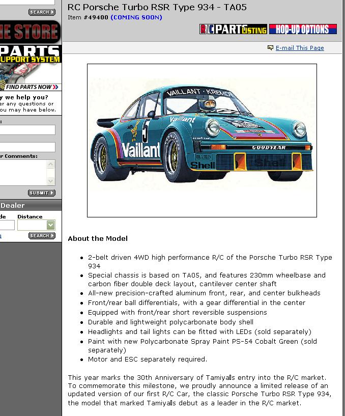
Task: Click the Porsche 934 car image
Action: [x=202, y=140]
